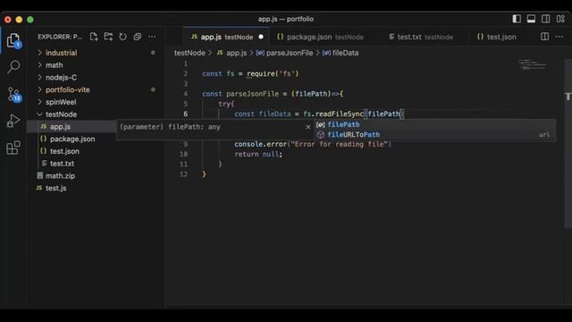Toggle the secondary side bar layout icon
This screenshot has width=572, height=322.
point(546,19)
